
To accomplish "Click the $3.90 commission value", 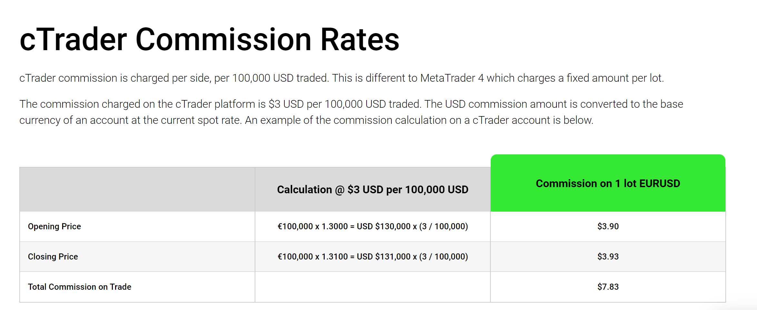I will [608, 226].
